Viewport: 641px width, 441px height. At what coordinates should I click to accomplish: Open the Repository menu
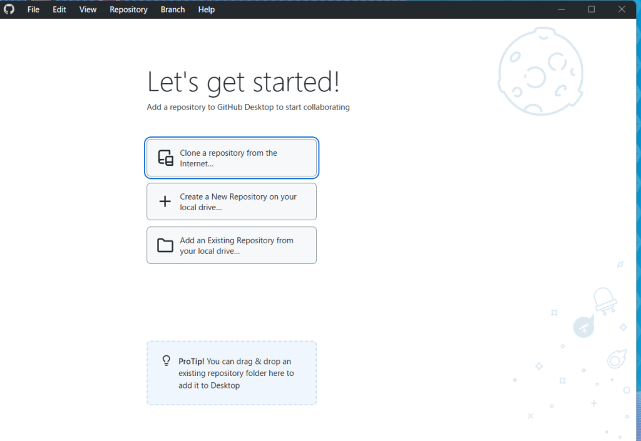click(x=128, y=9)
